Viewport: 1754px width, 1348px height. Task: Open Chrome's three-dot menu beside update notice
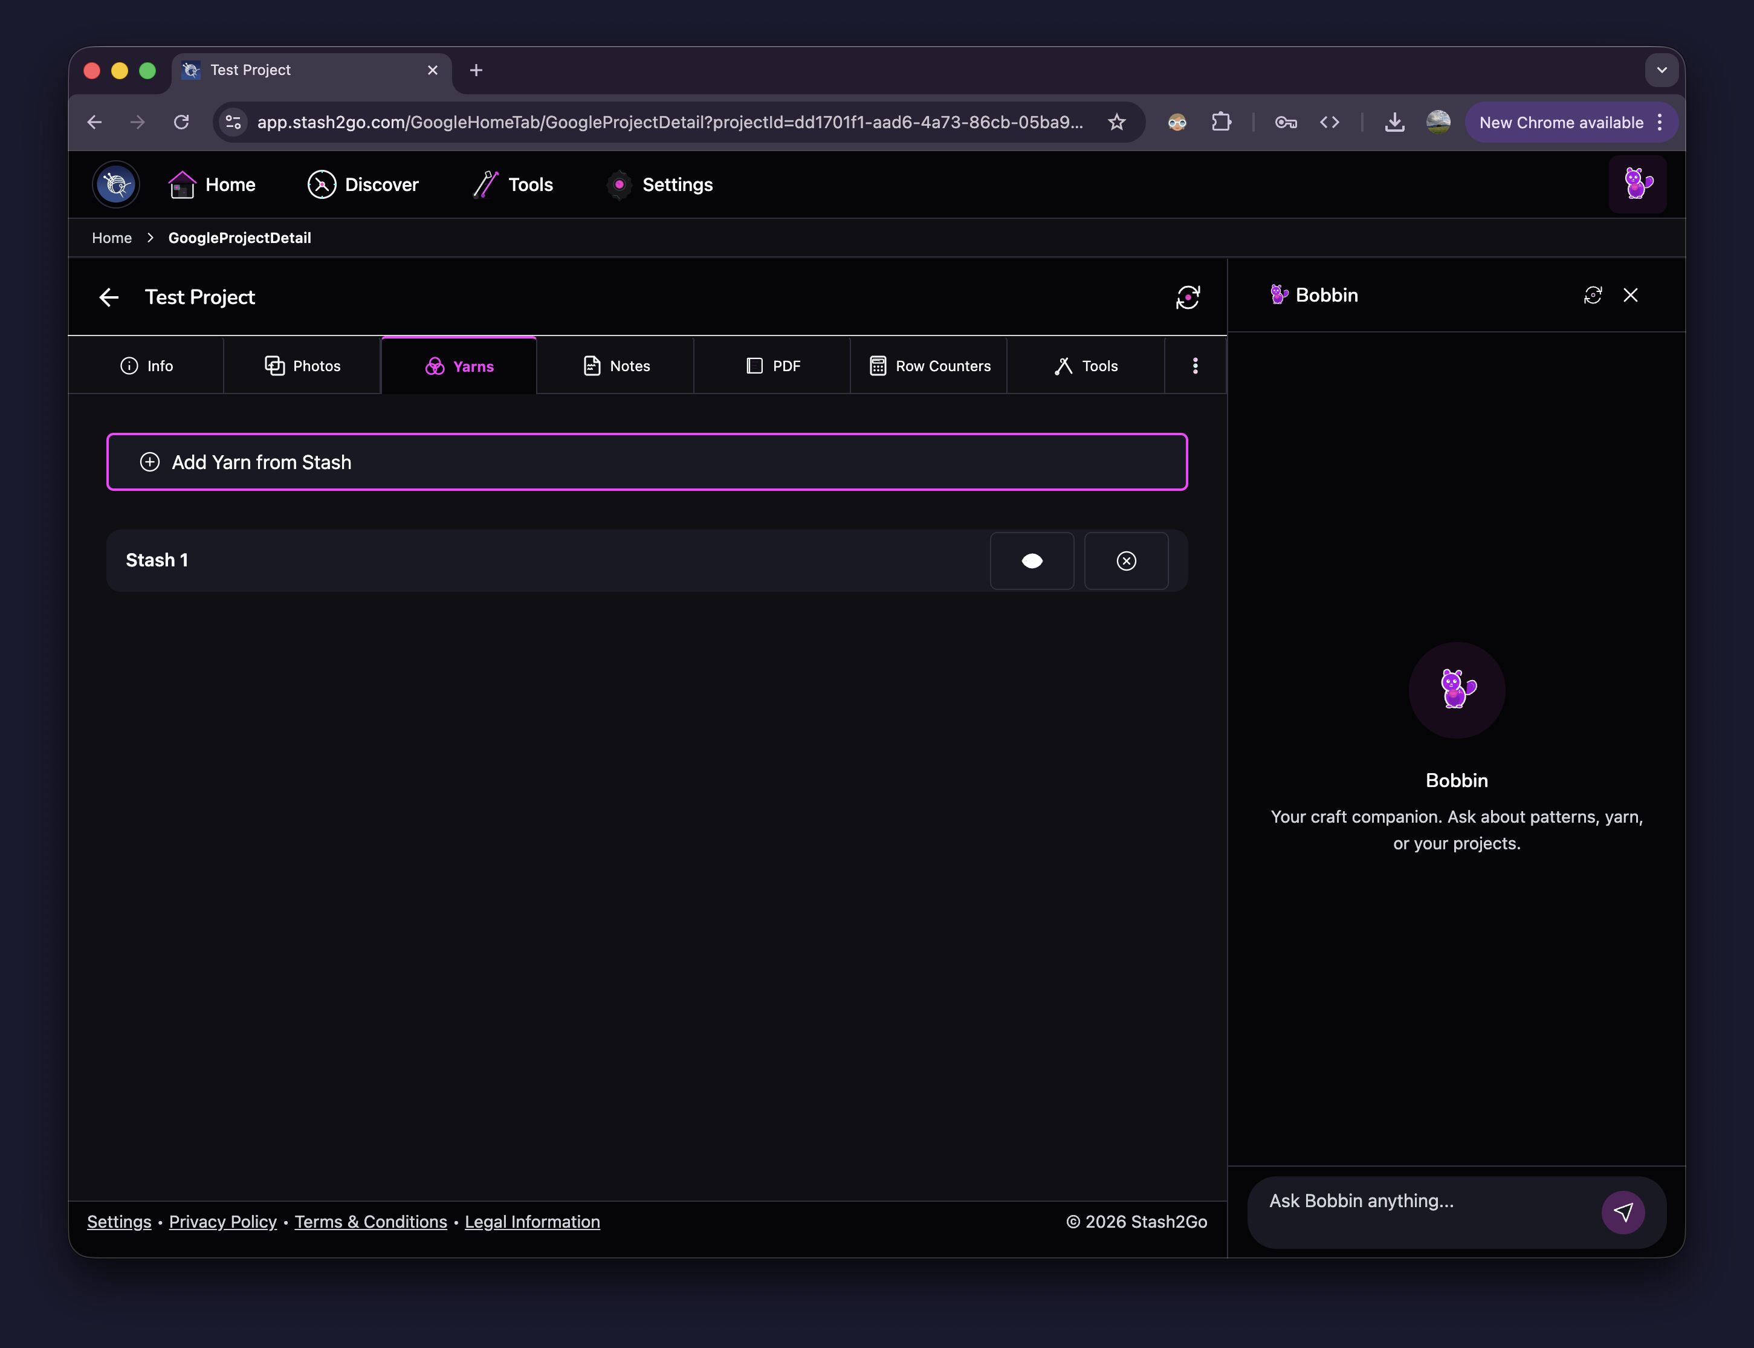point(1660,122)
